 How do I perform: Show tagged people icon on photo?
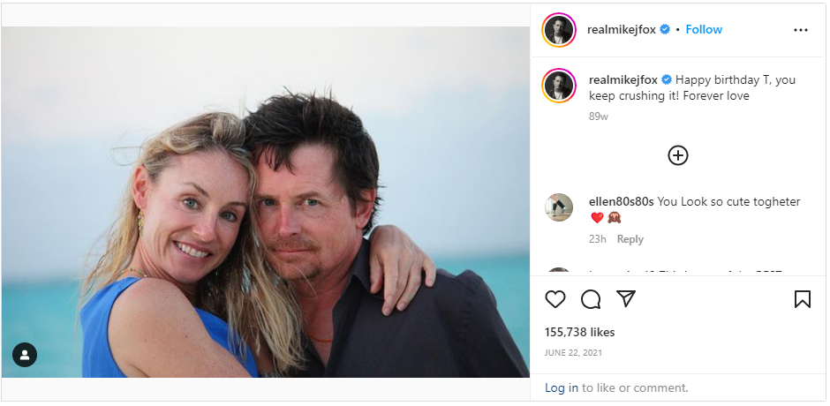[x=25, y=355]
